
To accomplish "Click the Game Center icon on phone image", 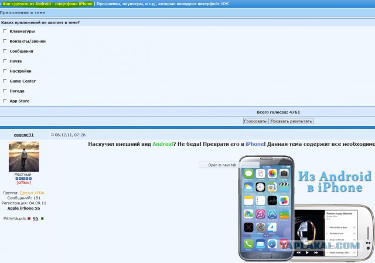I will tap(284, 200).
